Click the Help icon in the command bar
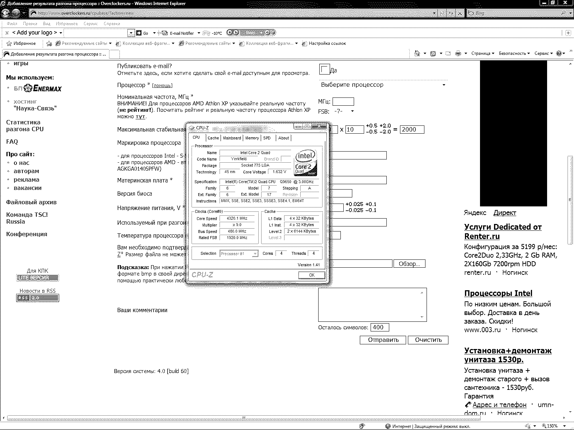 [x=559, y=53]
